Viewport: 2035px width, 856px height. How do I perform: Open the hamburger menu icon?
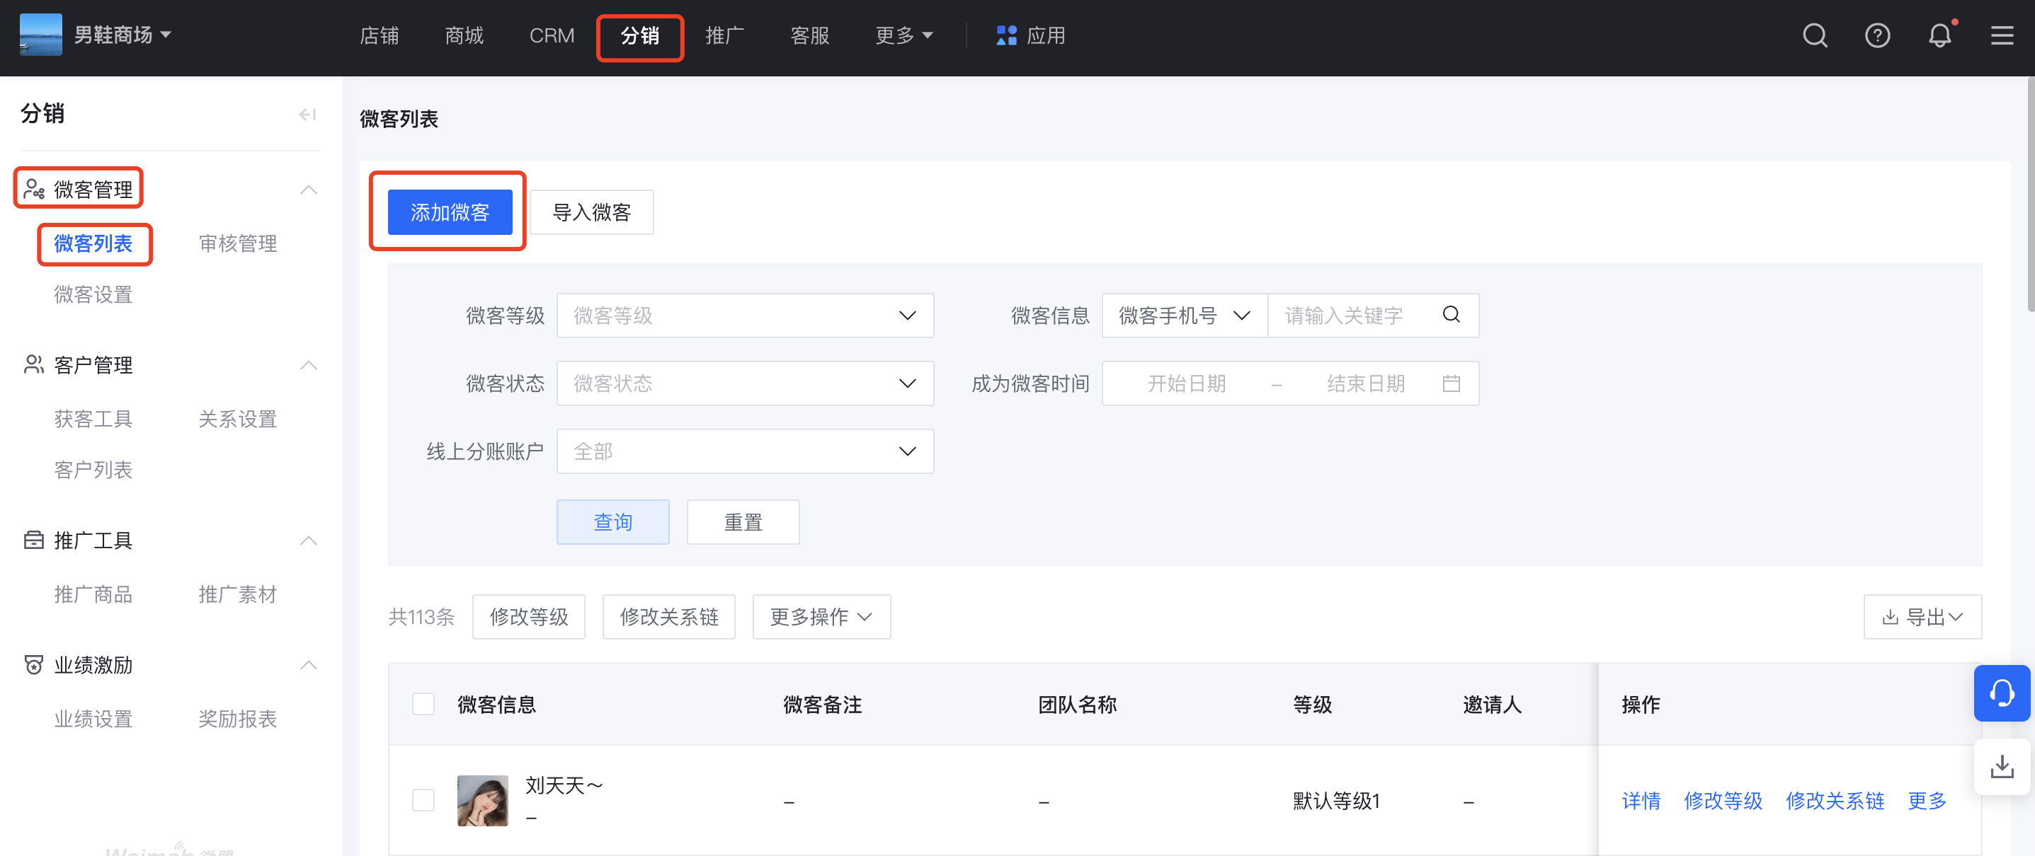tap(2002, 35)
